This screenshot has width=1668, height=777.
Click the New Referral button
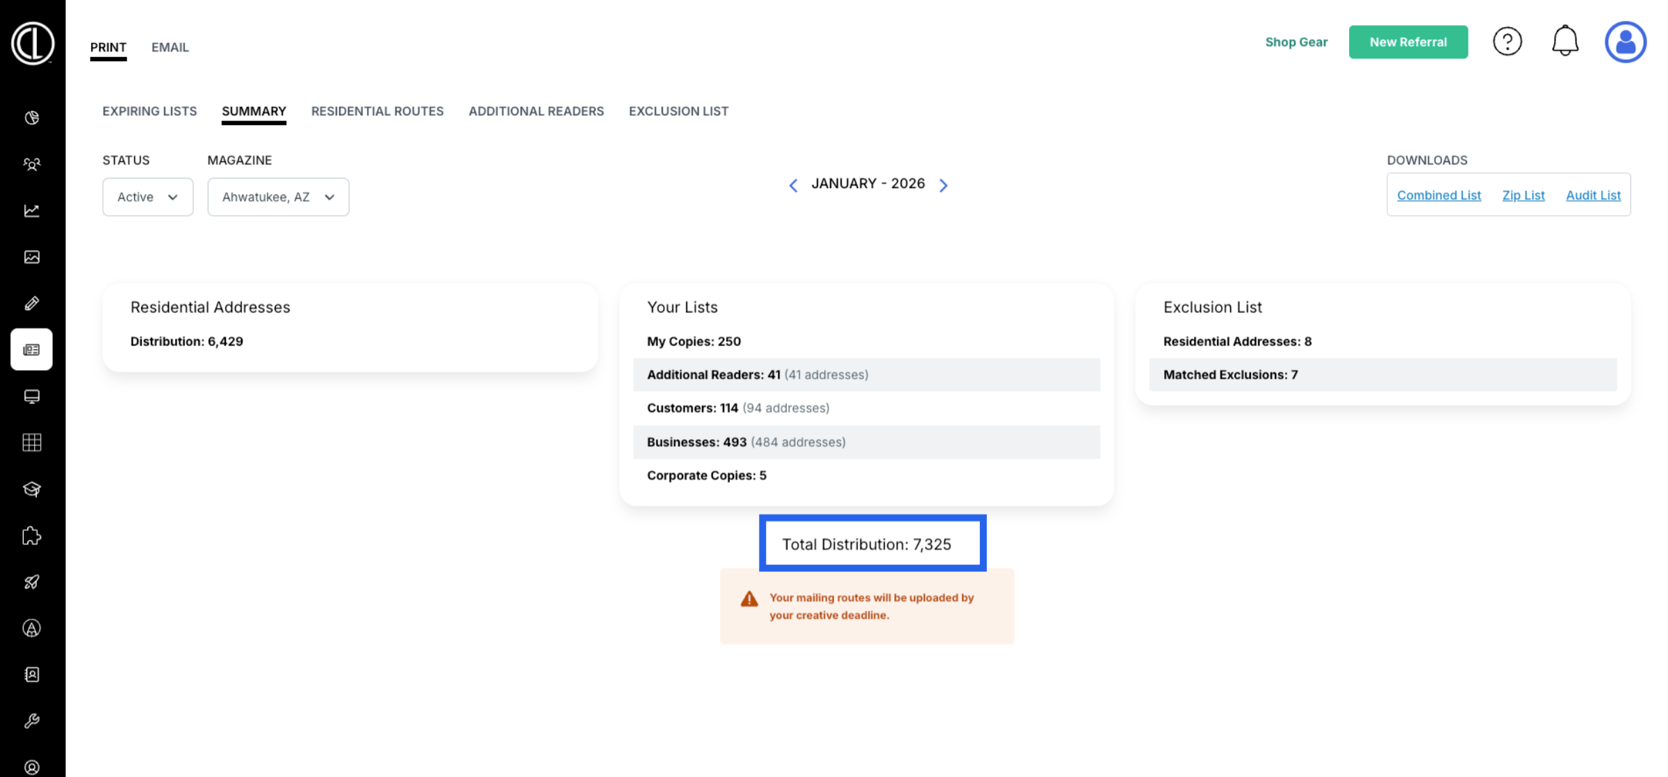pyautogui.click(x=1407, y=42)
